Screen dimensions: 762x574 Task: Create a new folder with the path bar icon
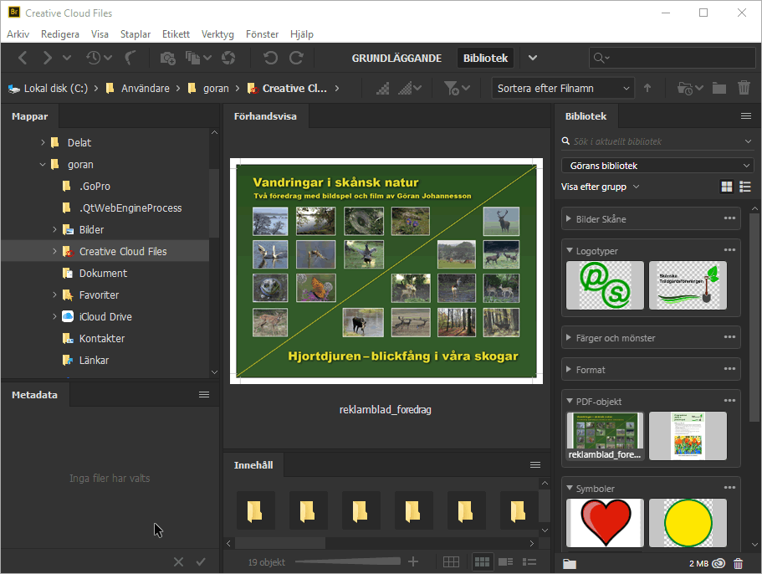[x=719, y=88]
